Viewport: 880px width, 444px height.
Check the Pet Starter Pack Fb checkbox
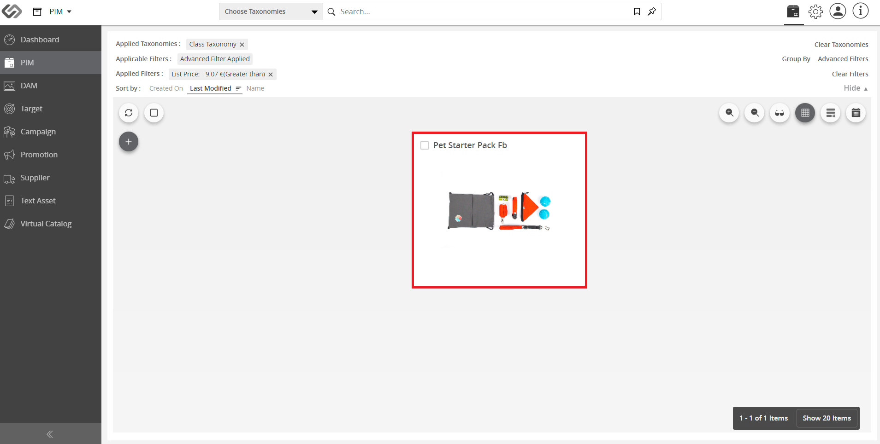(x=425, y=145)
